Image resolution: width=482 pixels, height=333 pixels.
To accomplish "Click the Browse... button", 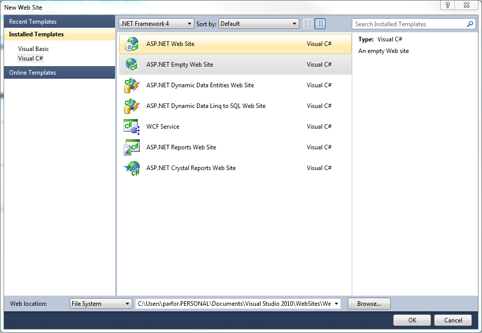I will (x=369, y=304).
